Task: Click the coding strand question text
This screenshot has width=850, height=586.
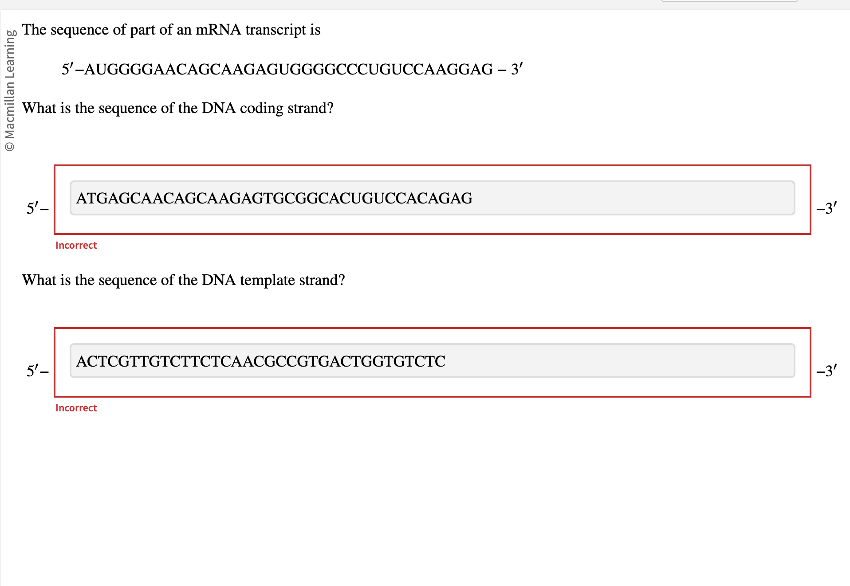Action: [177, 108]
